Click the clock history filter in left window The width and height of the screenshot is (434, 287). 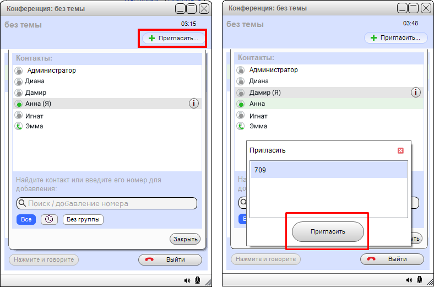[x=49, y=219]
